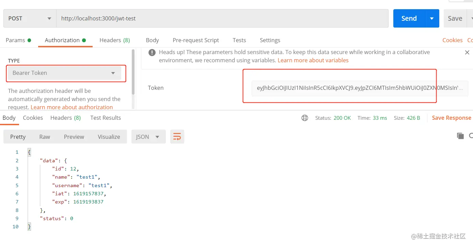
Task: Click the 33 ms time value
Action: coord(380,118)
